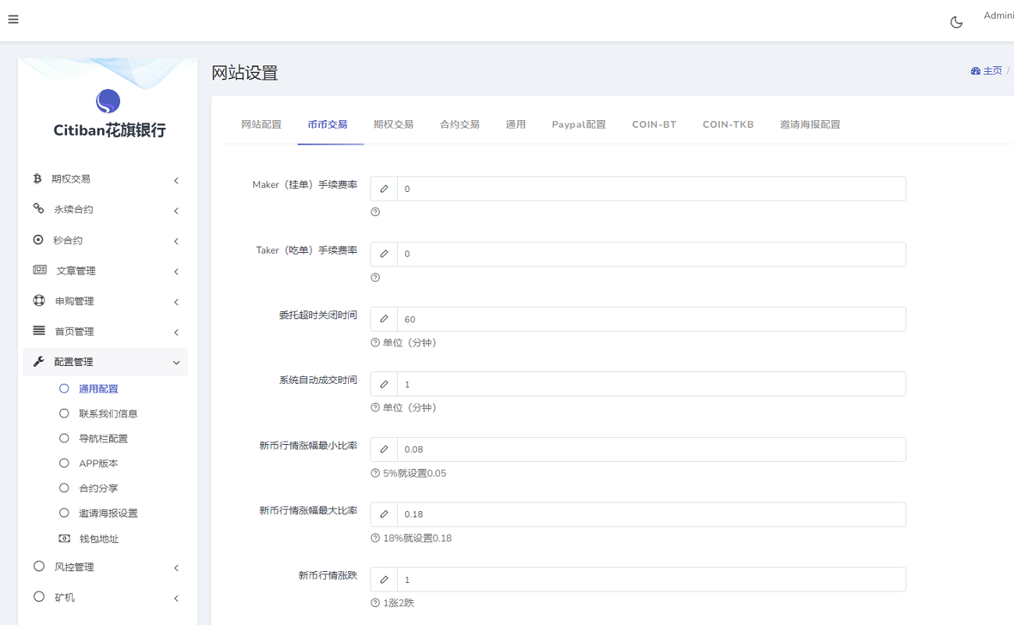
Task: Click the dashboard icon in the breadcrumb
Action: coord(975,71)
